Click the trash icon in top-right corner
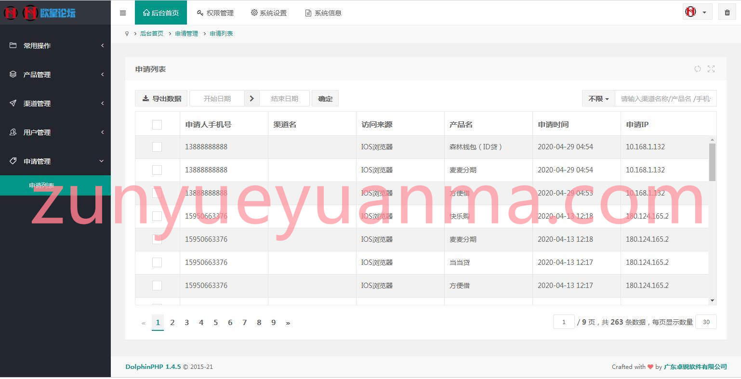741x379 pixels. [x=727, y=13]
